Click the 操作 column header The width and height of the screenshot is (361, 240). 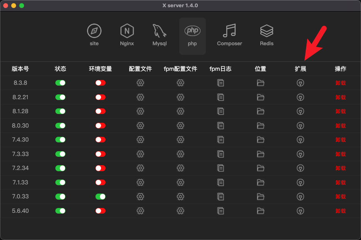341,69
